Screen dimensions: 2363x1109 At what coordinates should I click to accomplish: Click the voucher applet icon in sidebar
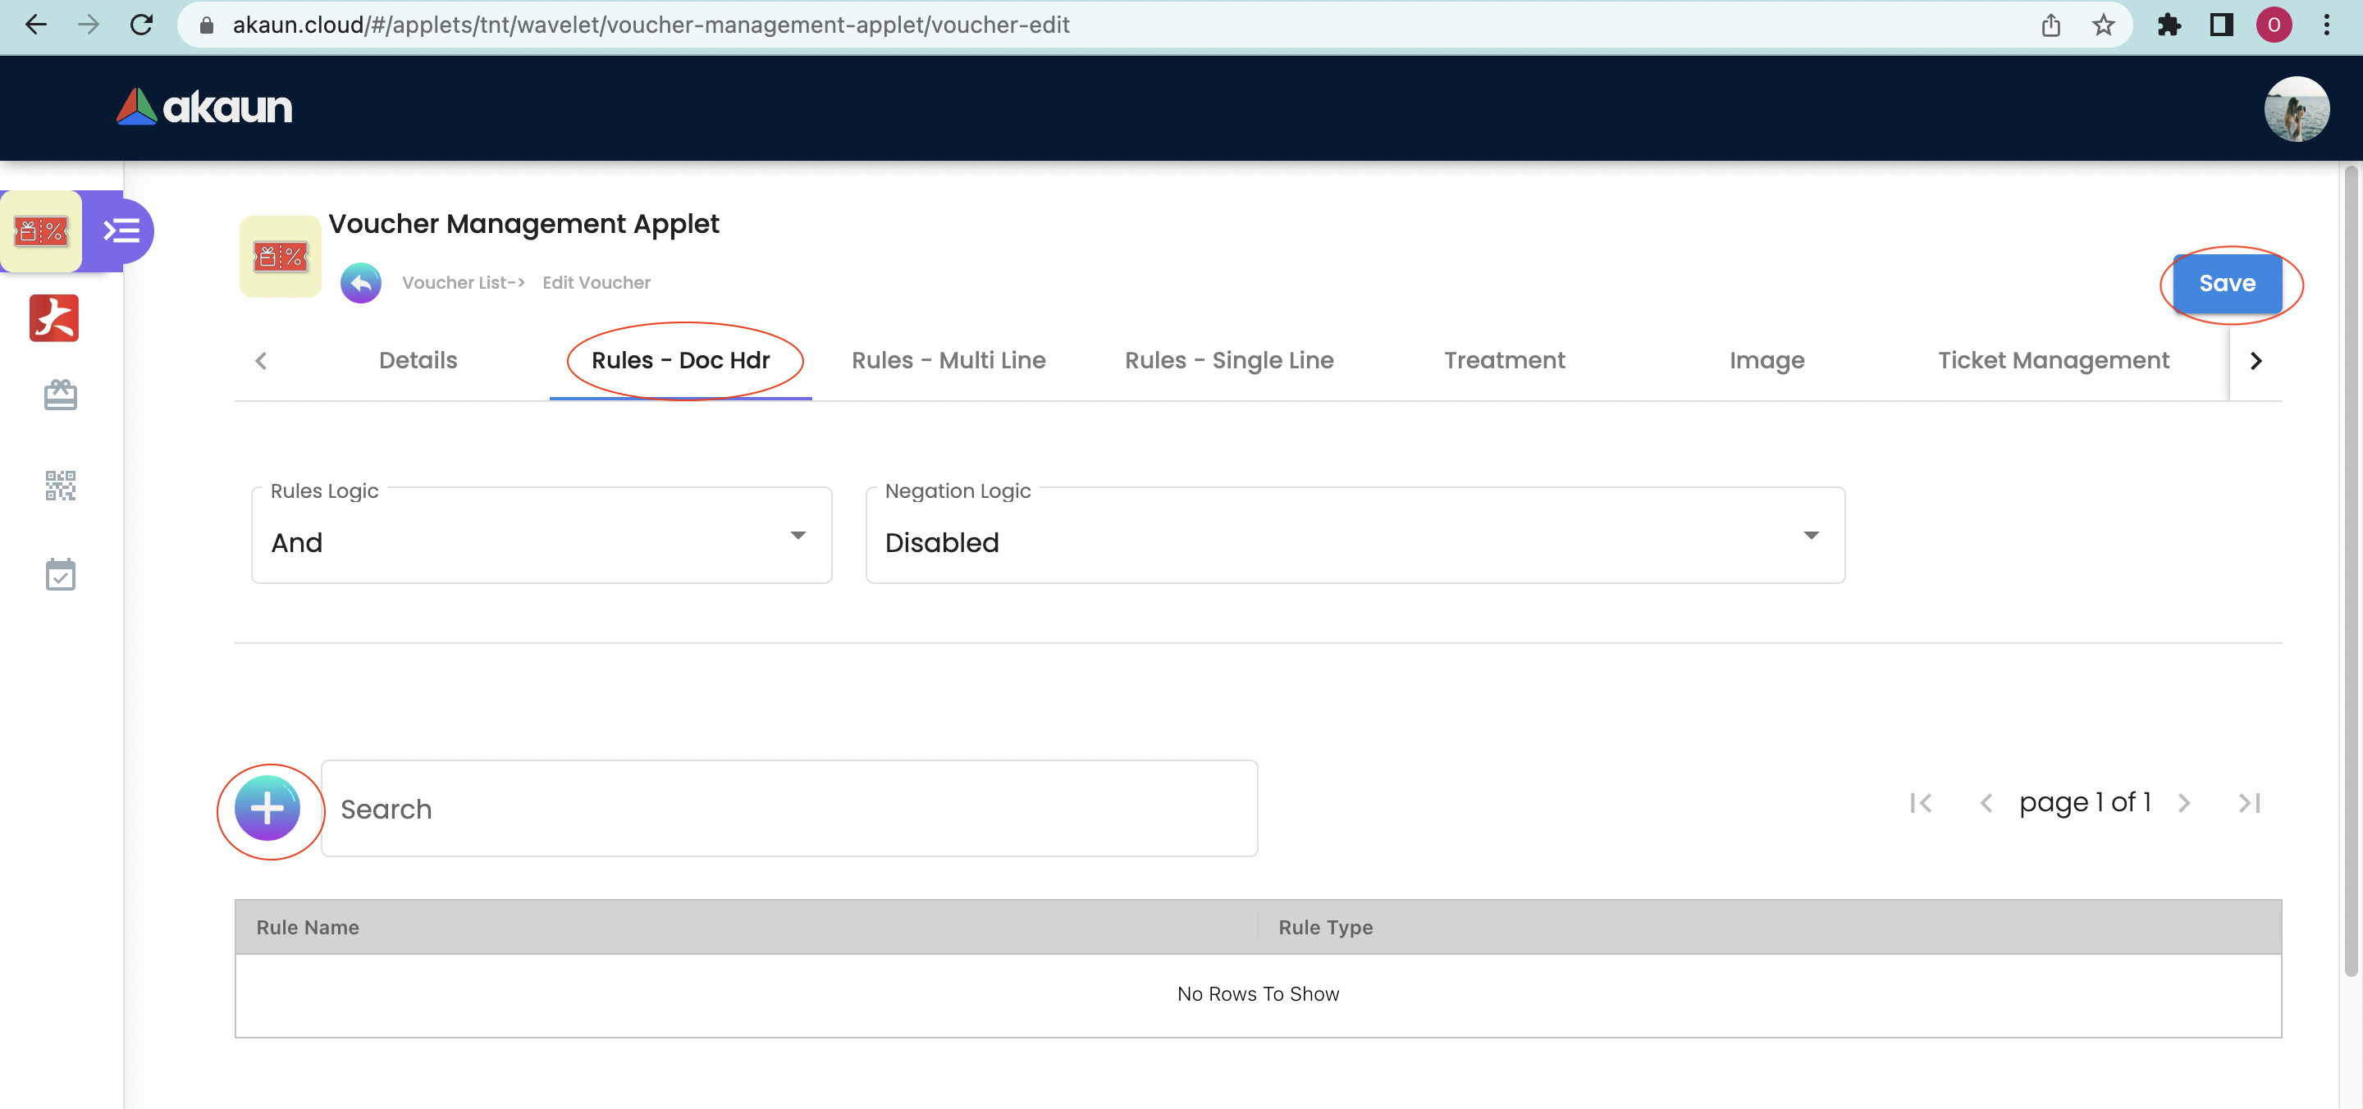(x=41, y=231)
